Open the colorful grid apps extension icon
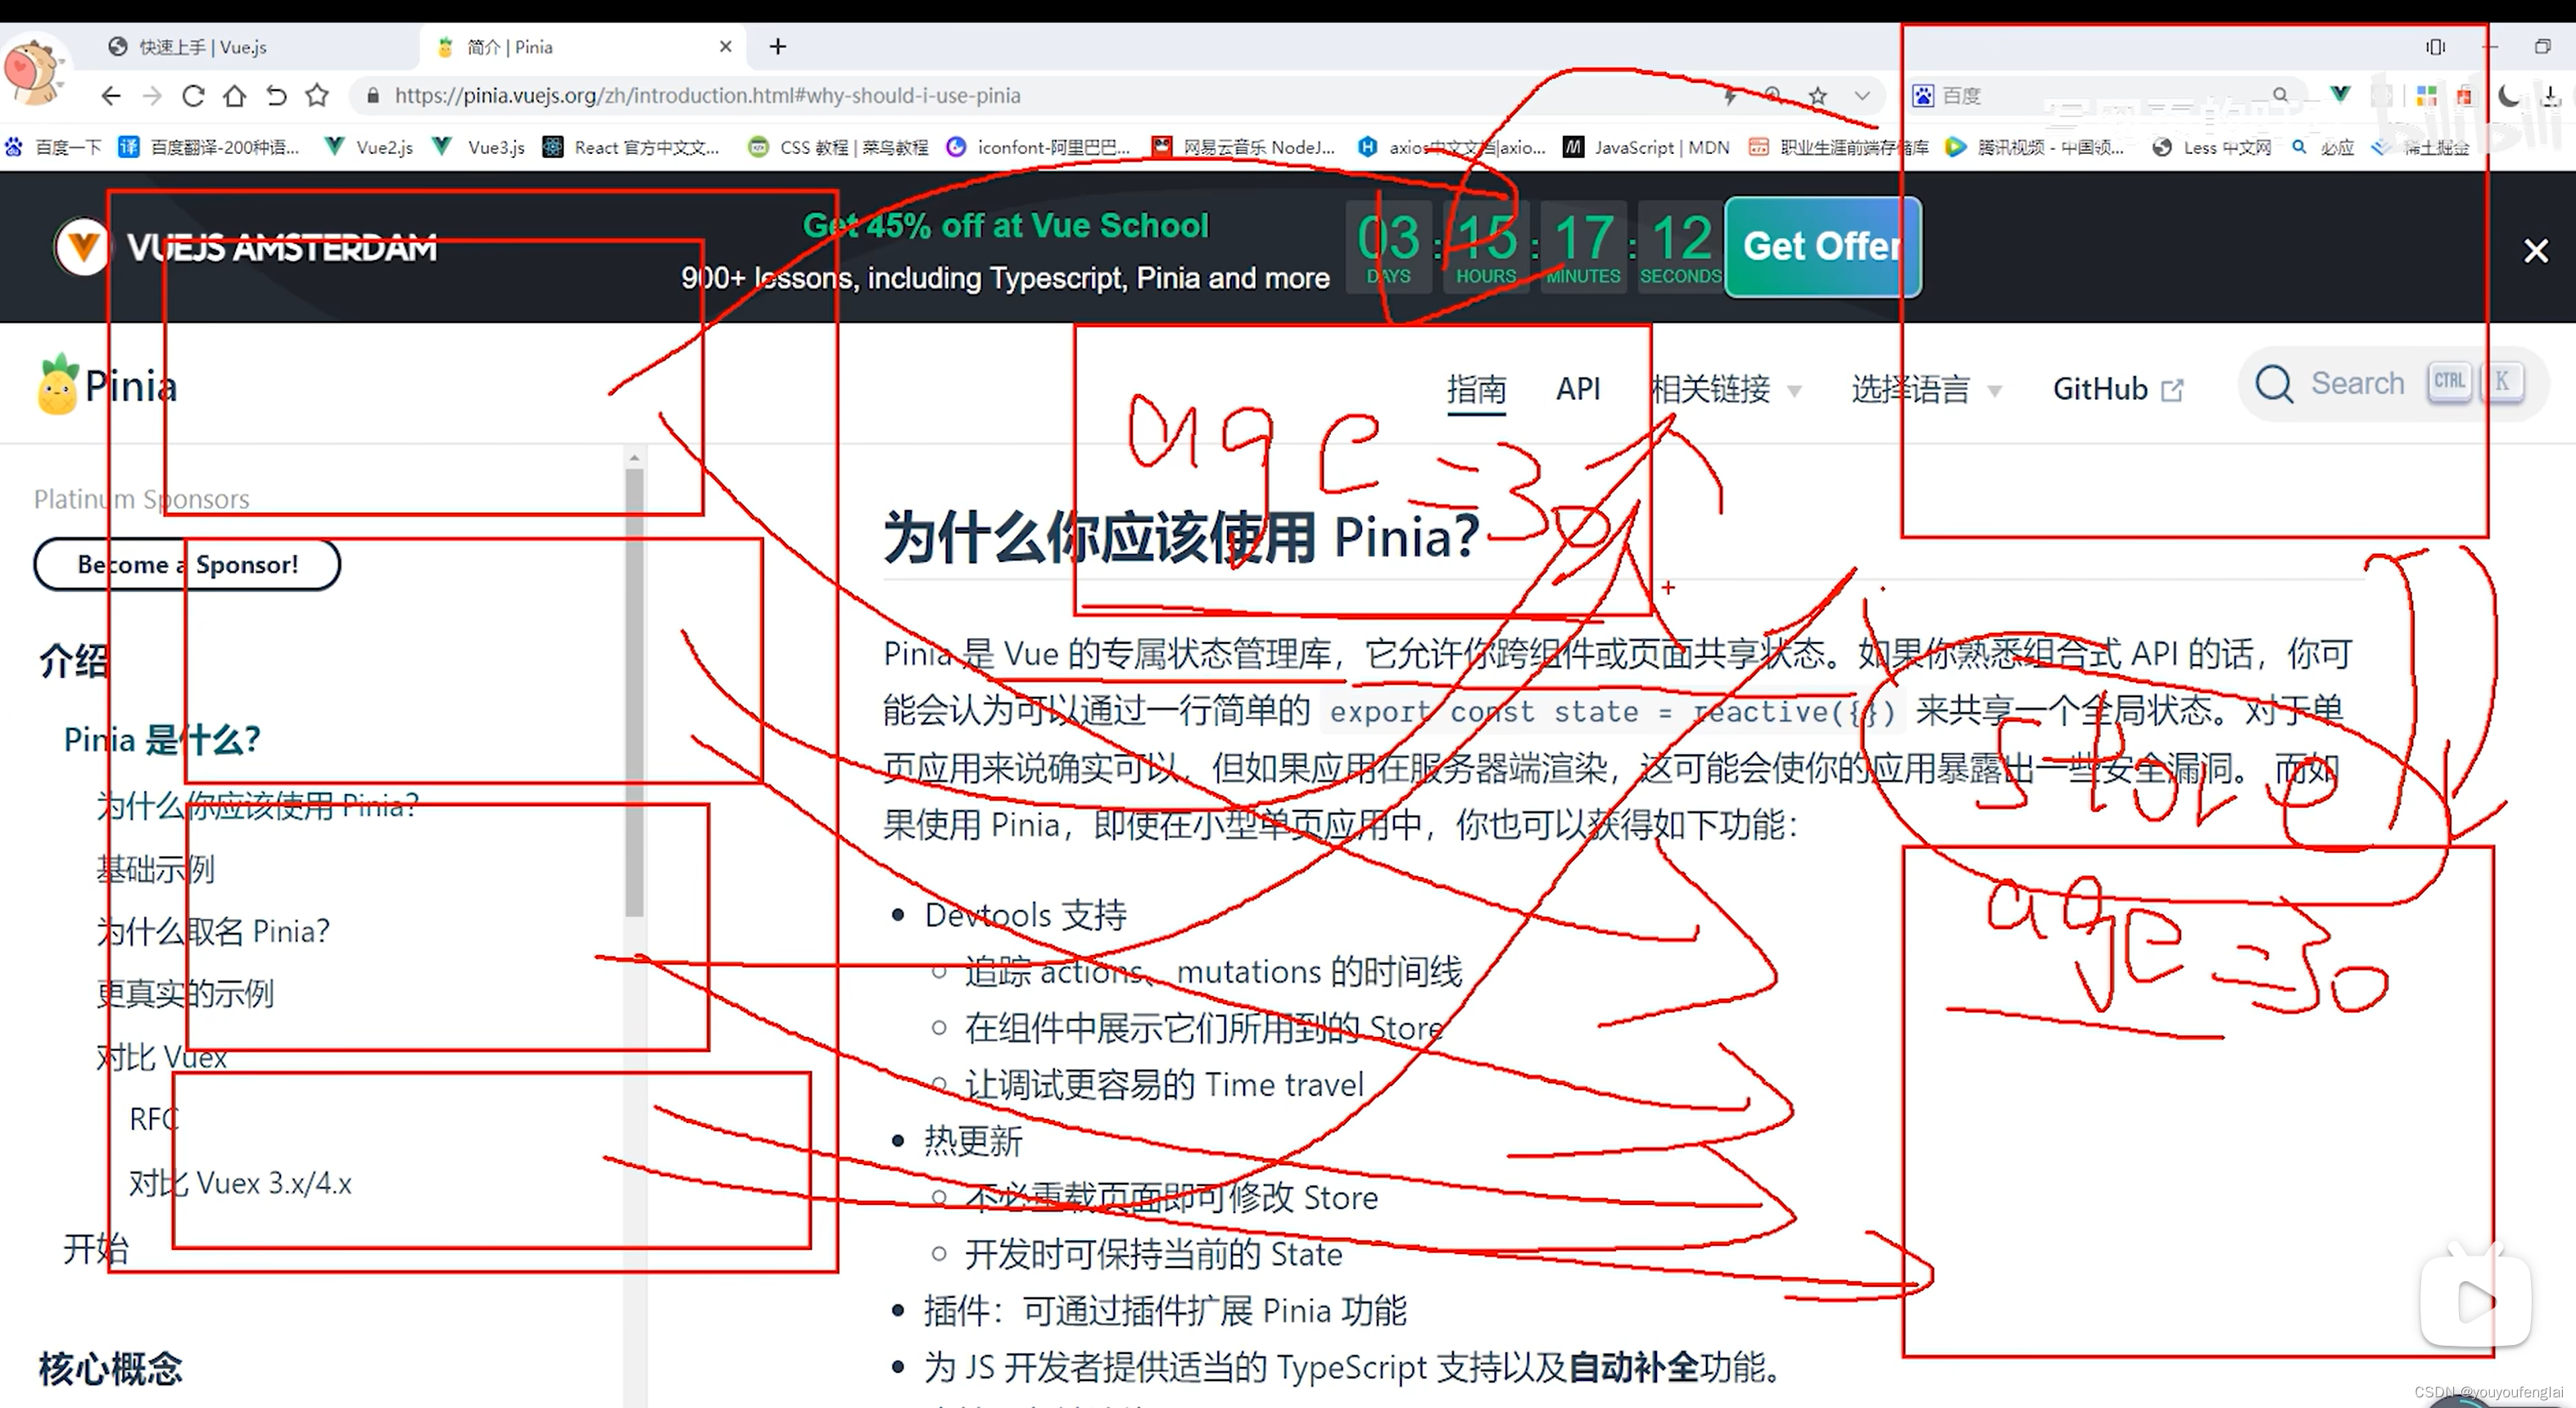This screenshot has height=1408, width=2576. pos(2426,96)
